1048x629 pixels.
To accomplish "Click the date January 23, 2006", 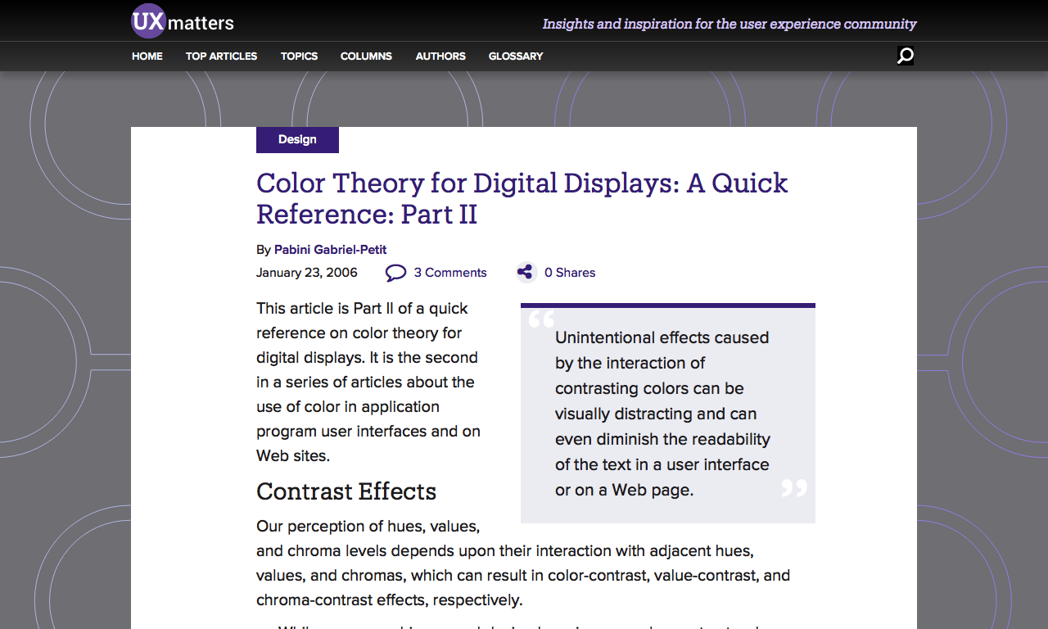I will [x=307, y=273].
